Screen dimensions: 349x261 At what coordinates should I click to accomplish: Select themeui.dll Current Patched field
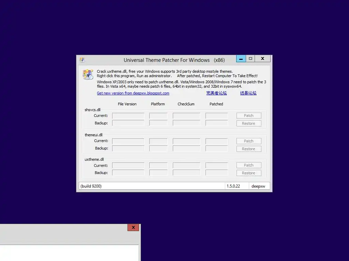[216, 141]
